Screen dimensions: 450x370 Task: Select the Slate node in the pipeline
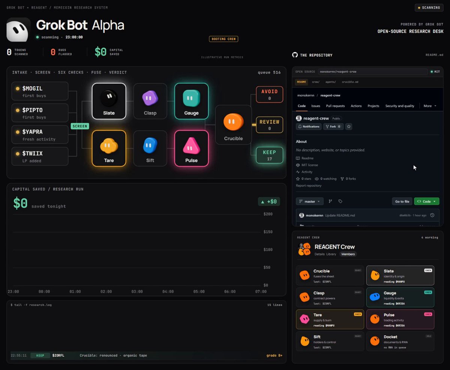pos(109,101)
